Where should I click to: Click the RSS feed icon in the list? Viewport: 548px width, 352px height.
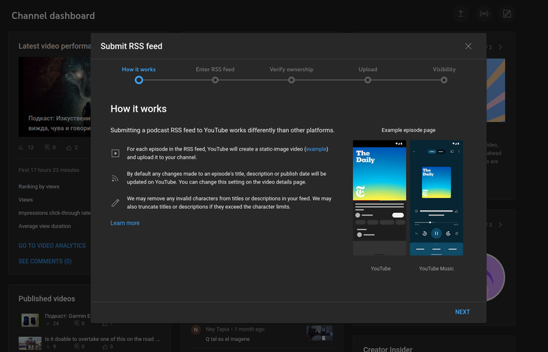click(x=116, y=178)
